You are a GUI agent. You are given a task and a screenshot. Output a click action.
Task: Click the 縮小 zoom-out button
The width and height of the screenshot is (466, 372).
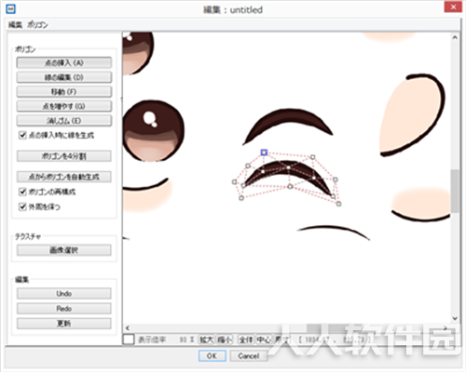[225, 339]
